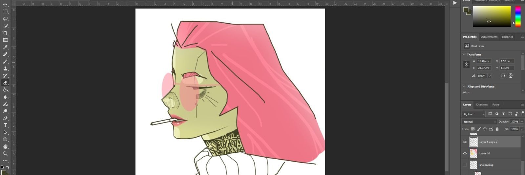
Task: Click the width W input field
Action: tap(484, 61)
